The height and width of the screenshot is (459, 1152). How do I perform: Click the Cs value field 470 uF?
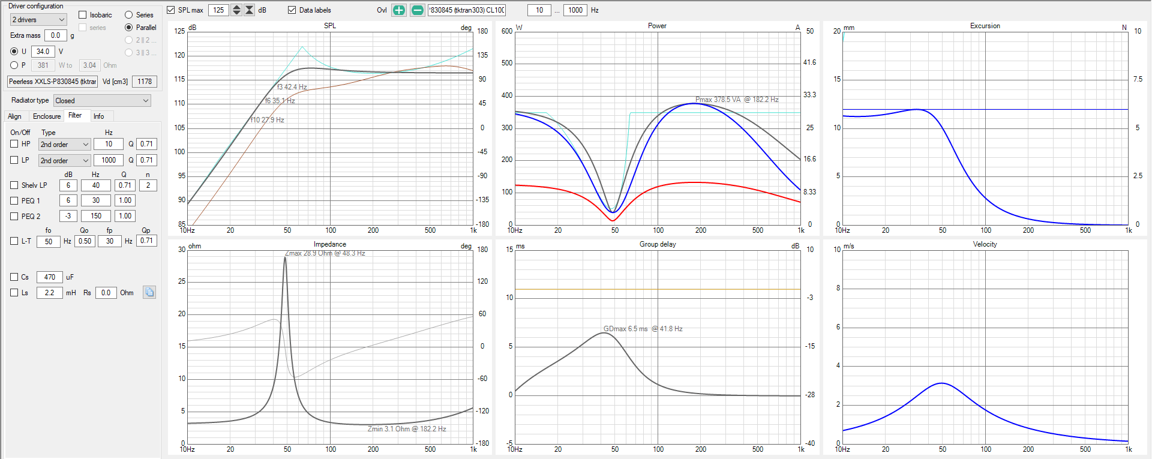(x=50, y=277)
